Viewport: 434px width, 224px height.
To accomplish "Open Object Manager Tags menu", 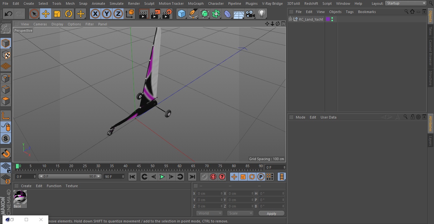I will click(x=349, y=12).
